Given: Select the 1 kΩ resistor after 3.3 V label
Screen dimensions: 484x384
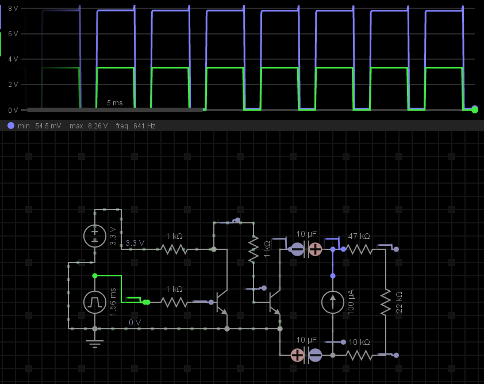Looking at the screenshot, I should click(x=174, y=249).
